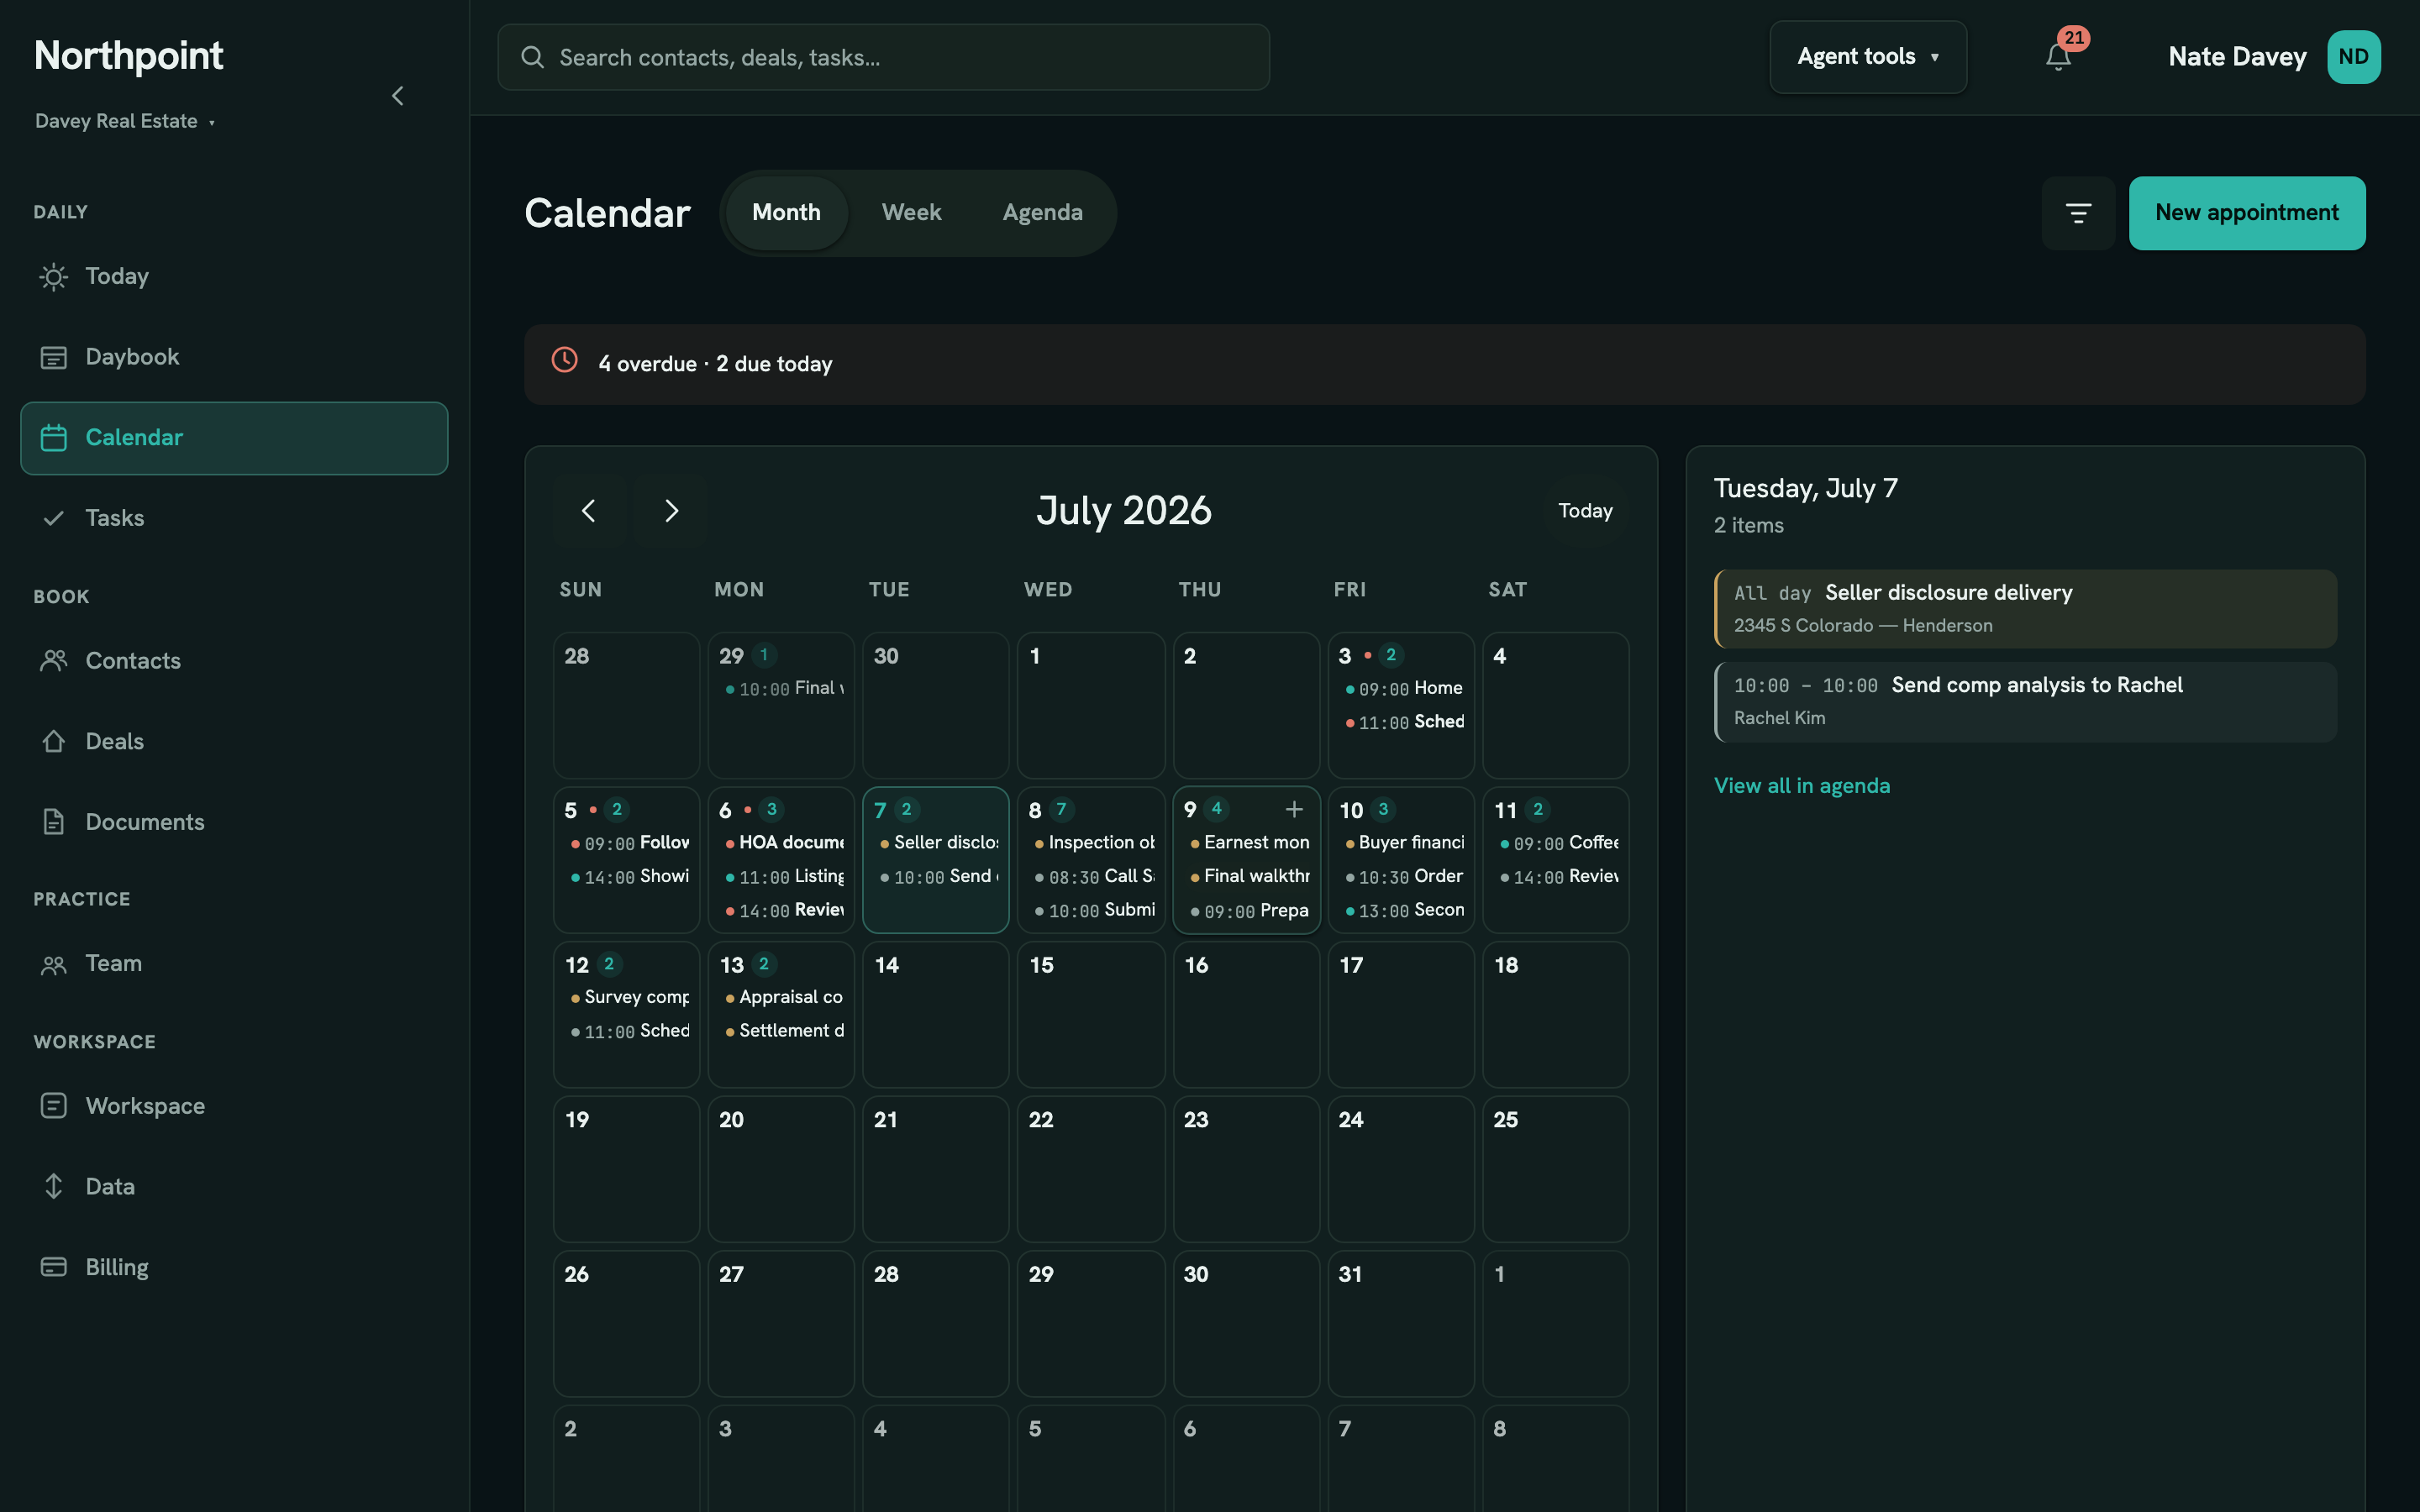The height and width of the screenshot is (1512, 2420).
Task: Open Final walkthrough event on July 9
Action: pos(1249,877)
